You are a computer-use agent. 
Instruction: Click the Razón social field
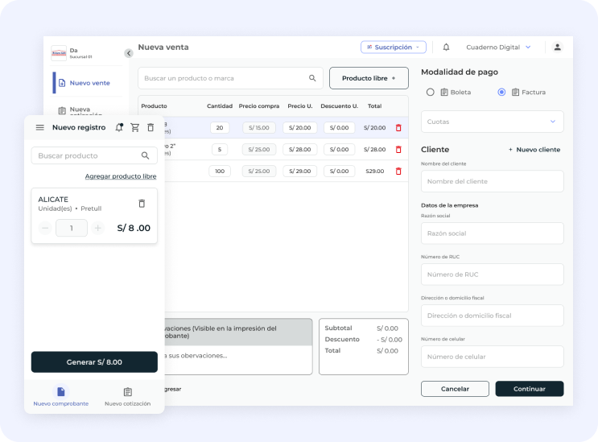(x=493, y=233)
